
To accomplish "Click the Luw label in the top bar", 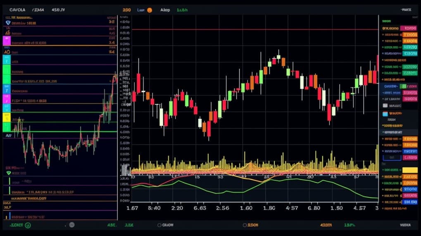I will pyautogui.click(x=141, y=10).
